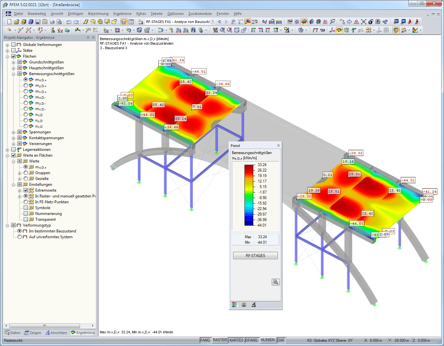Click the Print icon in the toolbar
The height and width of the screenshot is (346, 444).
(x=52, y=22)
